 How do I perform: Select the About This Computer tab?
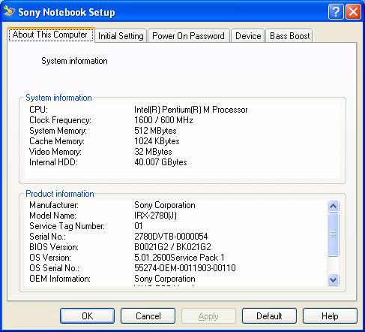tap(51, 35)
